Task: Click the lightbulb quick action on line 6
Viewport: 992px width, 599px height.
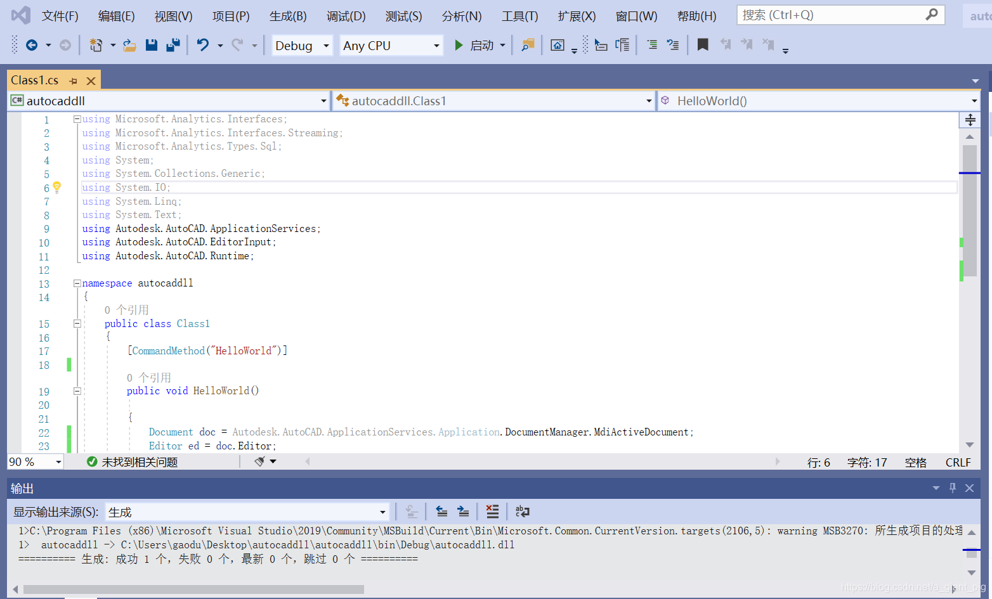Action: coord(57,187)
